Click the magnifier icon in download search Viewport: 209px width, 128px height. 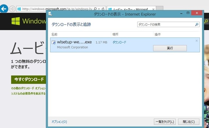point(197,24)
